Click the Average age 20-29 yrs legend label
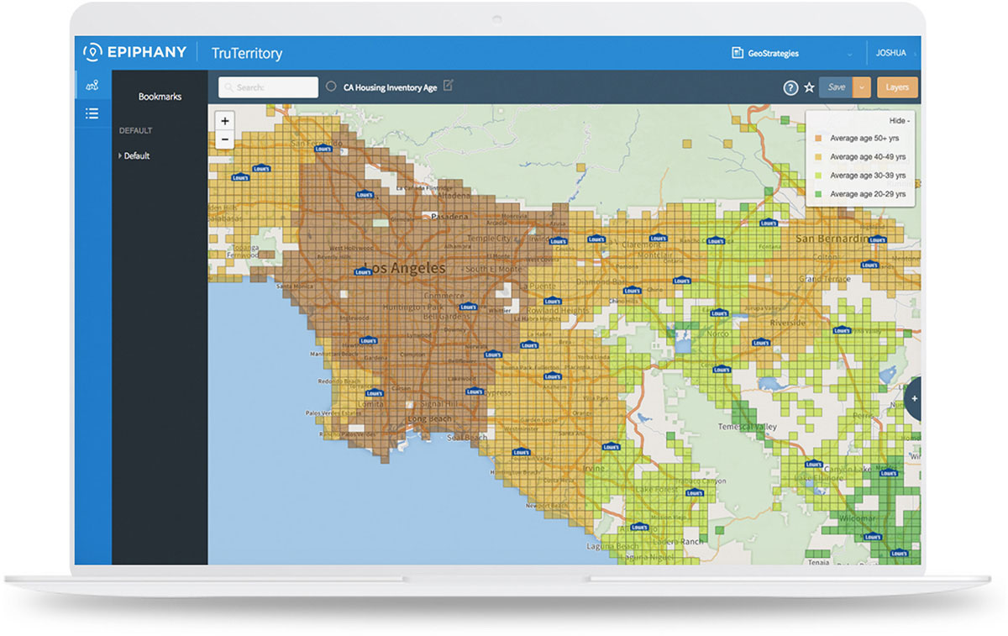This screenshot has height=636, width=1008. (868, 194)
